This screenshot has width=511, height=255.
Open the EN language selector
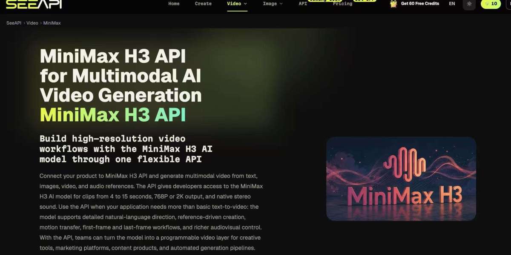(x=452, y=3)
